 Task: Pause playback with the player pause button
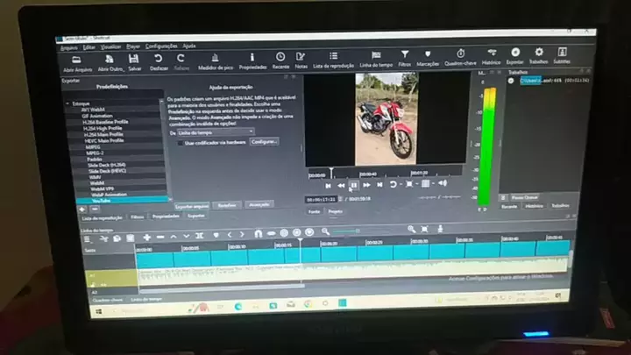tap(353, 185)
